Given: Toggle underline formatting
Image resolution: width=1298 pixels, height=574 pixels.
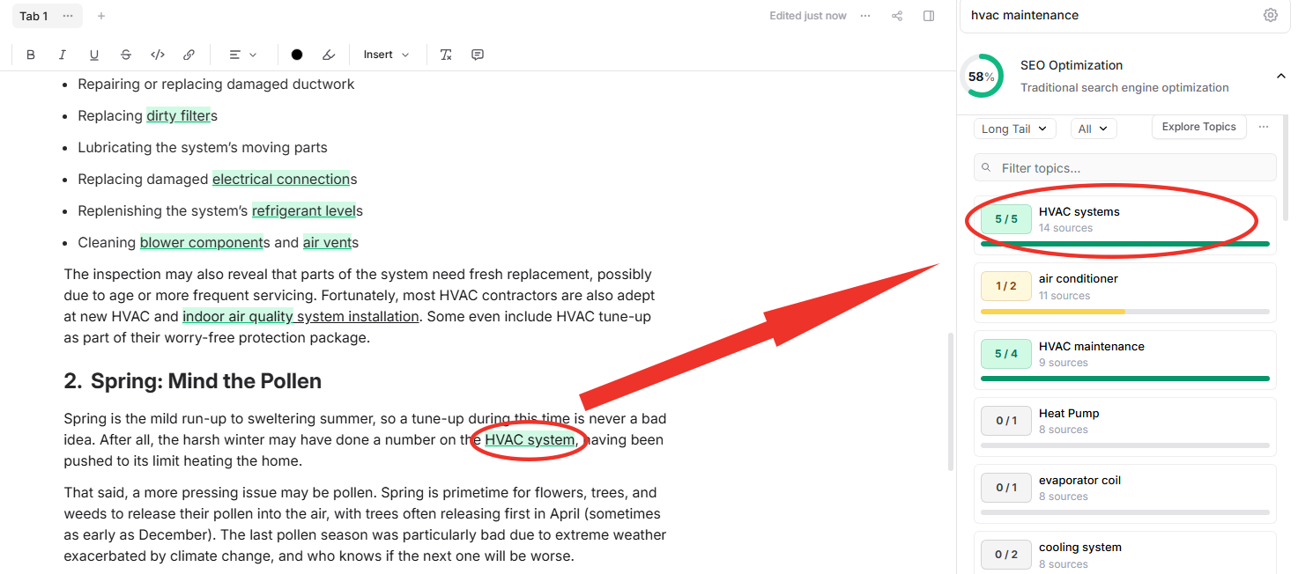Looking at the screenshot, I should [94, 55].
